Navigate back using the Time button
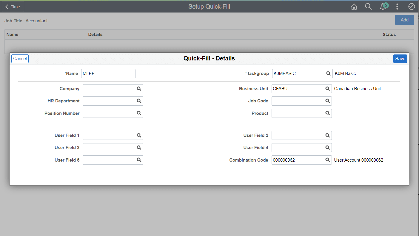This screenshot has width=419, height=236. [13, 7]
